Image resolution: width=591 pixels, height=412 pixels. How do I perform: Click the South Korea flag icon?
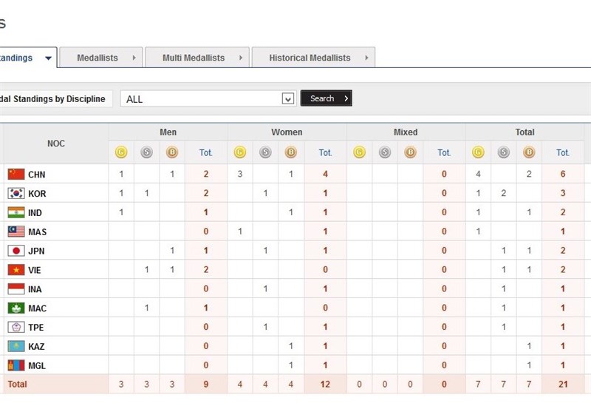tap(16, 194)
